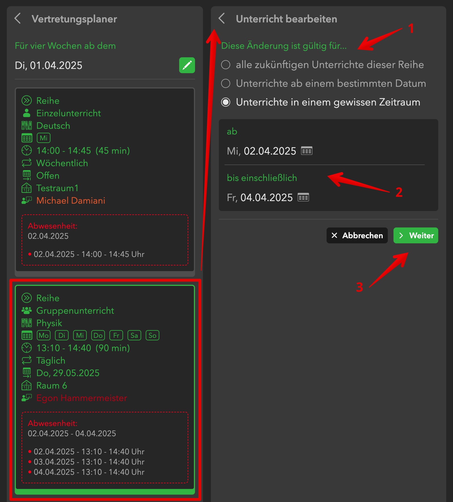The height and width of the screenshot is (502, 453).
Task: Click the 'Unterricht bearbeiten' panel title
Action: 287,19
